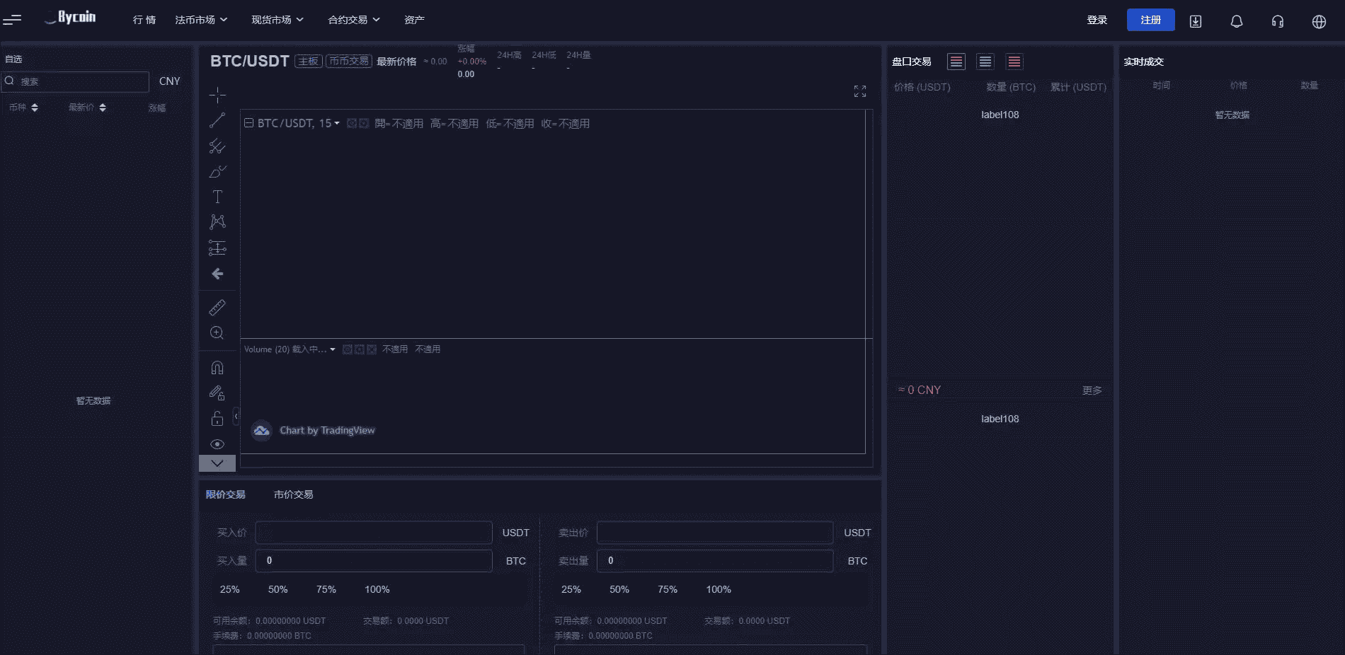Open the BTC/USDT 15 interval dropdown

click(x=297, y=123)
